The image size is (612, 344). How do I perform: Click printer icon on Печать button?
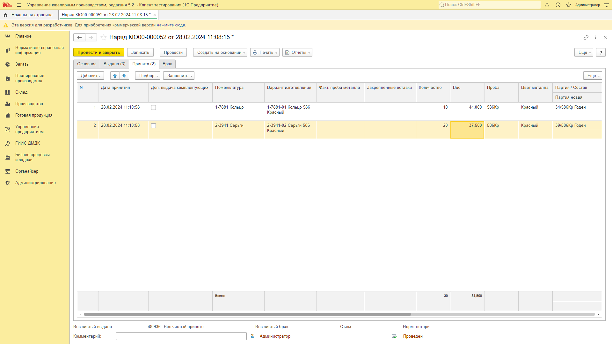pos(255,53)
